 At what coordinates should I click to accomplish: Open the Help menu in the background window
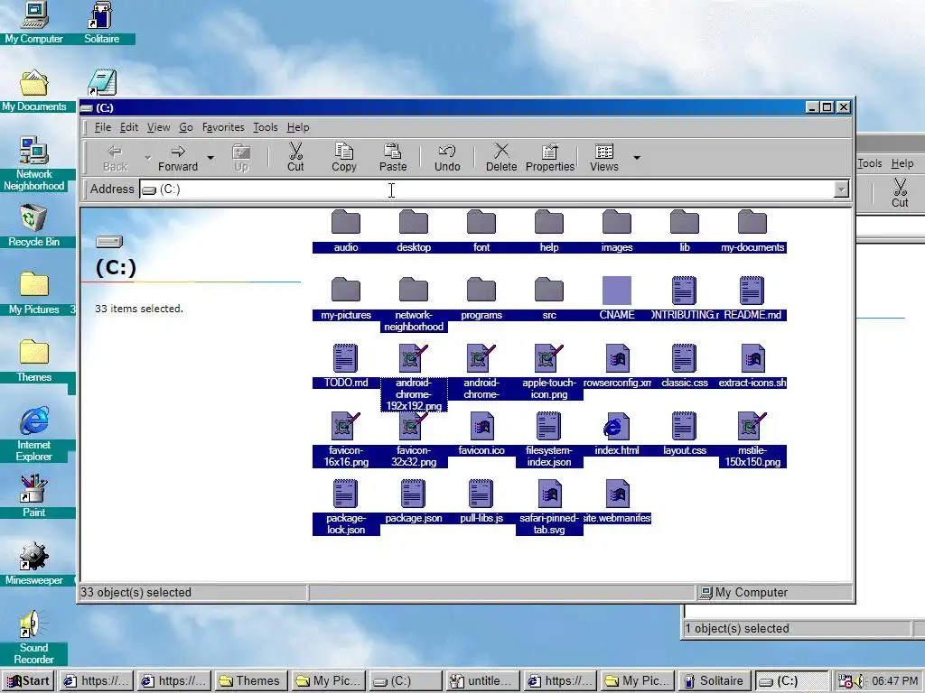[x=902, y=163]
